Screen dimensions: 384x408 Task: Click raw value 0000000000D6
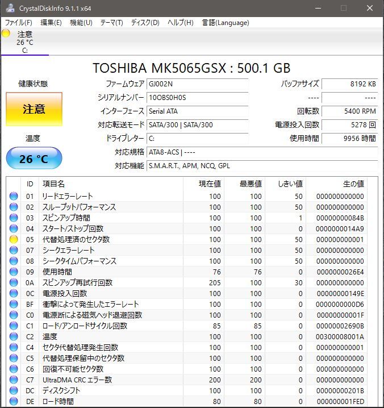[340, 304]
